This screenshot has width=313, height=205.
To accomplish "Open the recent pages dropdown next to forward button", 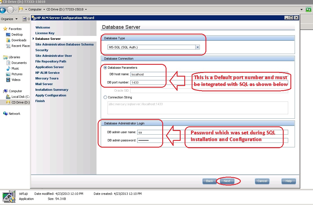I will pyautogui.click(x=16, y=10).
